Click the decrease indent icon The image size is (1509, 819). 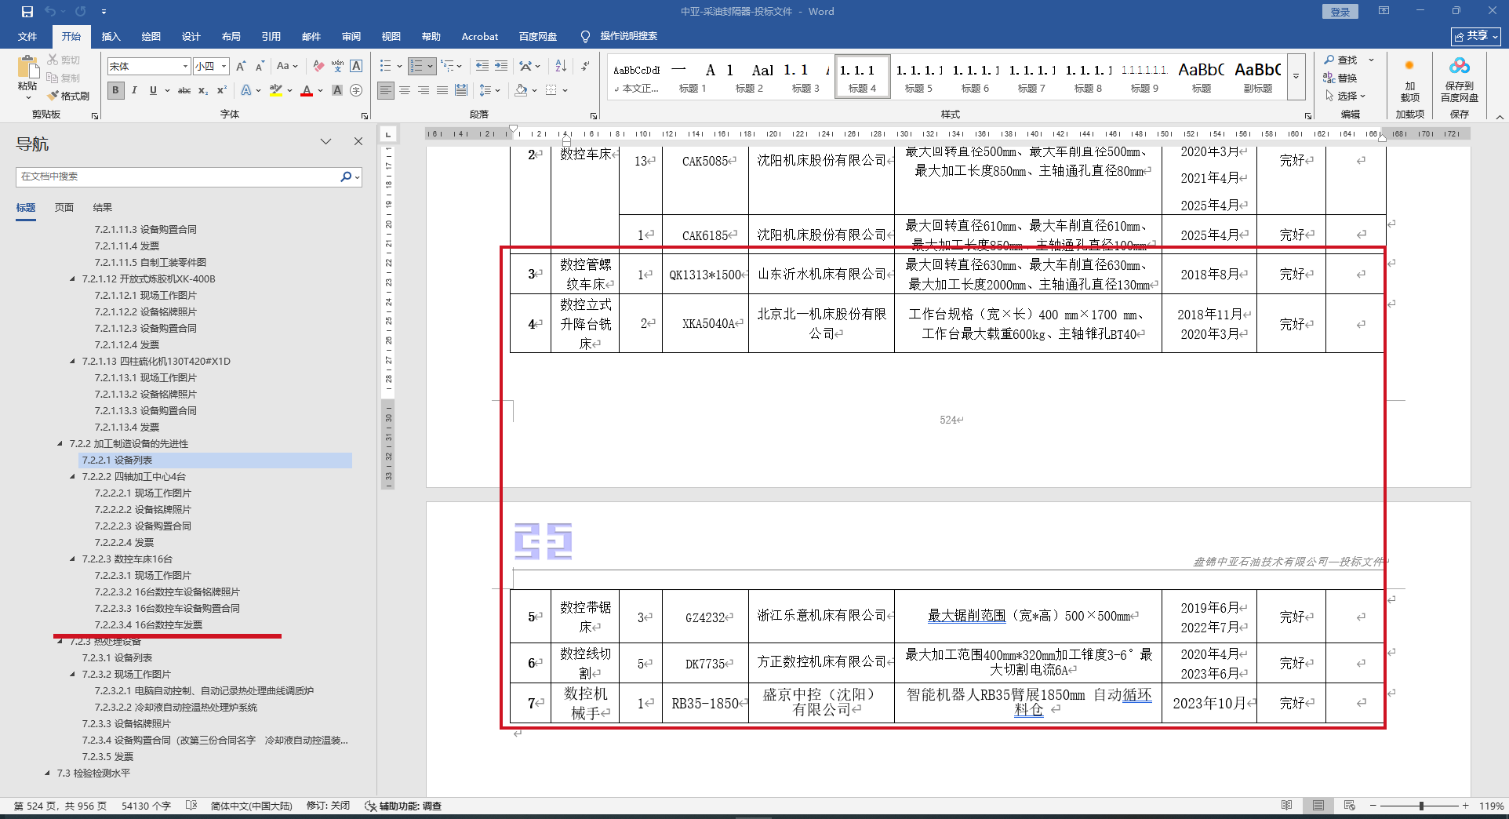482,67
